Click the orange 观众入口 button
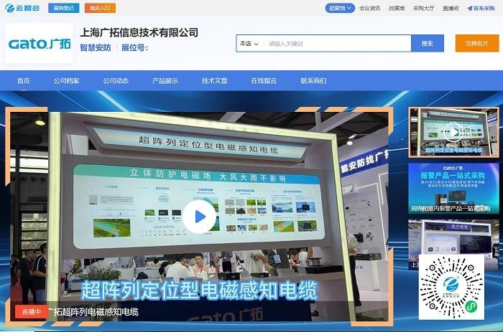This screenshot has height=332, width=503. click(100, 8)
